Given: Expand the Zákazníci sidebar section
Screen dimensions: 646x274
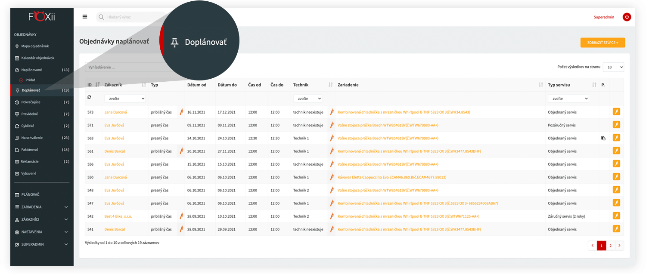Looking at the screenshot, I should pos(42,219).
